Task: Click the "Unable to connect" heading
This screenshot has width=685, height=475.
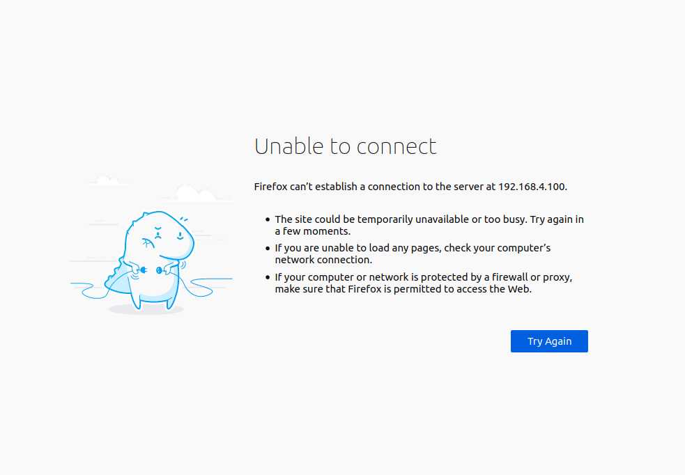Action: tap(345, 146)
